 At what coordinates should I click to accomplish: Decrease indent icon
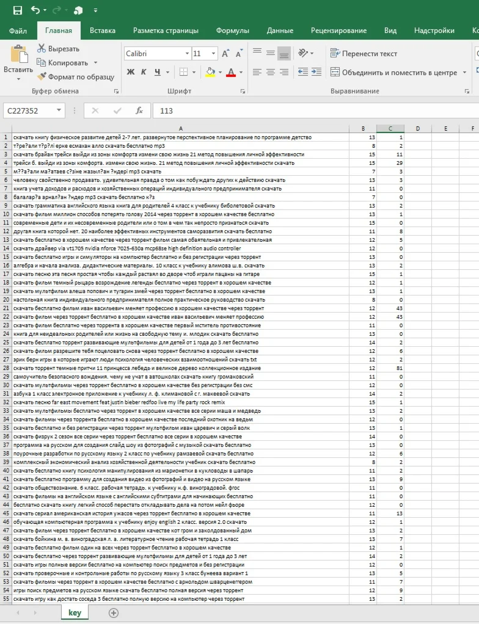click(x=303, y=72)
